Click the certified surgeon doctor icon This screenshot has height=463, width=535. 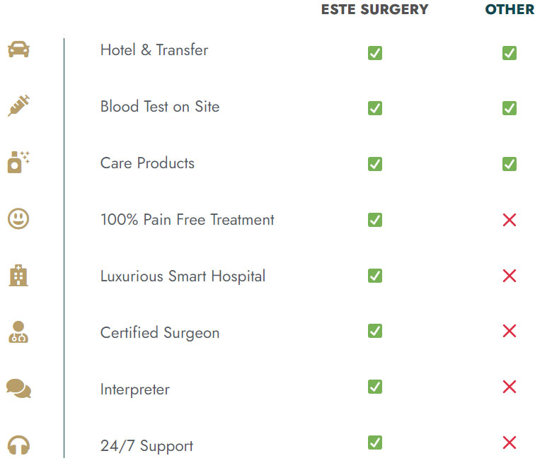pos(18,332)
